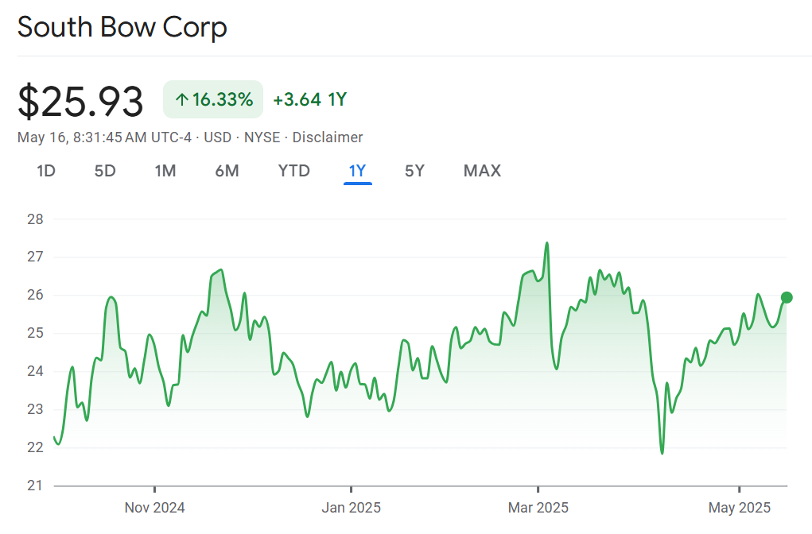Open the 5Y chart range
Viewport: 812px width, 534px height.
coord(414,171)
